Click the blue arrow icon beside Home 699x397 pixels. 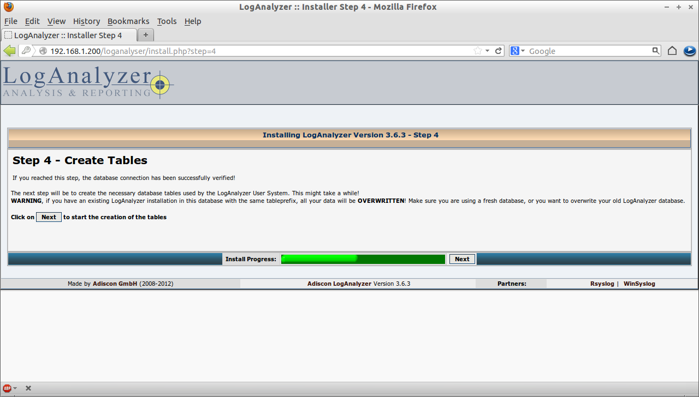point(689,51)
